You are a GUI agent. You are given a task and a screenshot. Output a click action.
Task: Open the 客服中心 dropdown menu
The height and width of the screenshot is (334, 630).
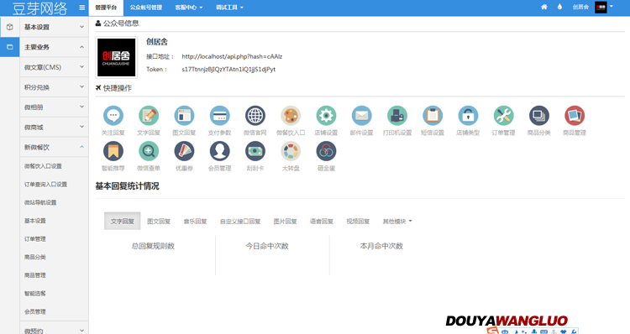(189, 8)
